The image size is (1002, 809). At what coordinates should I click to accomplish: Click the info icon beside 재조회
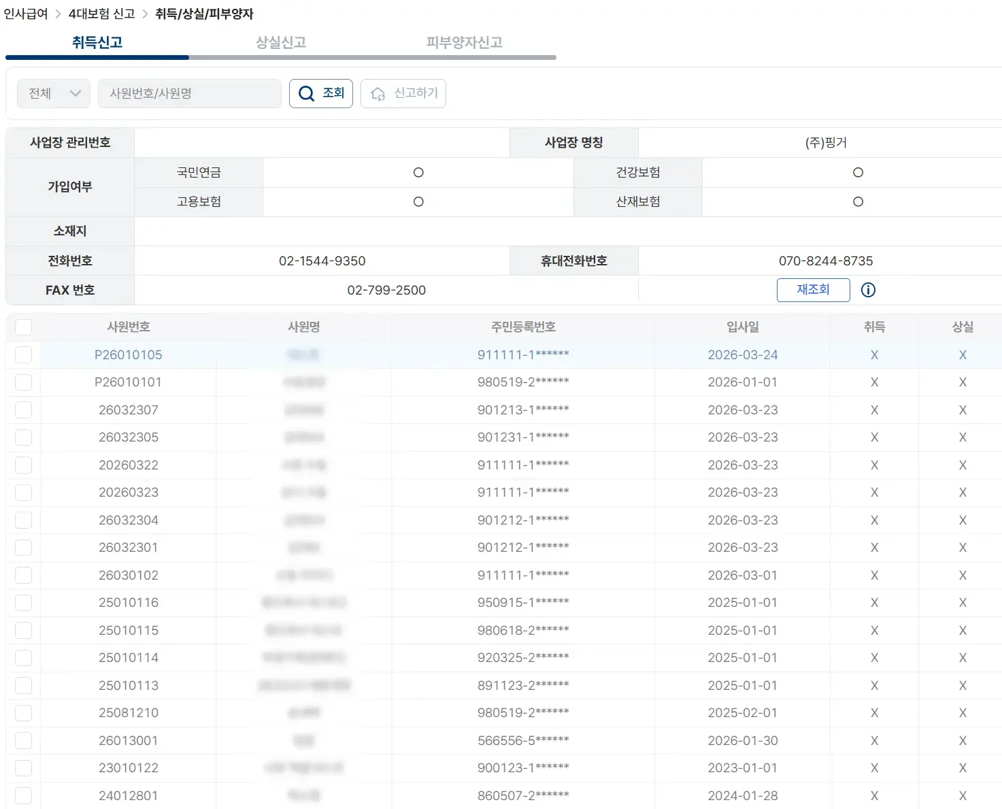(x=868, y=290)
